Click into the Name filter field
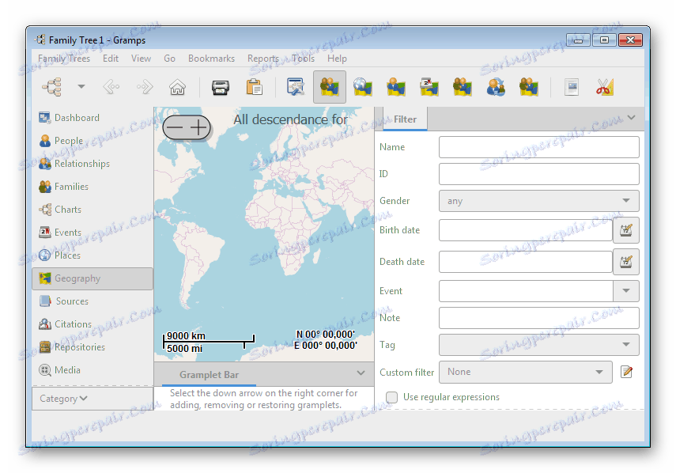This screenshot has height=473, width=676. coord(539,147)
